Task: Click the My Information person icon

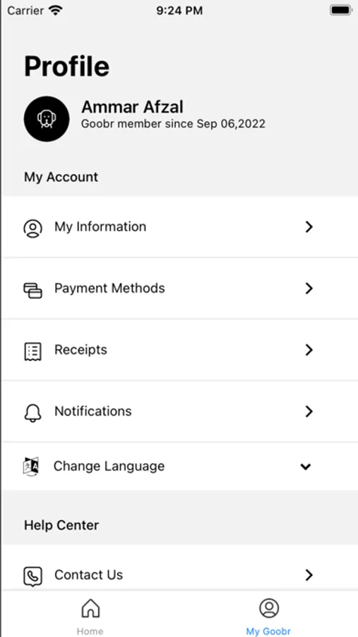Action: [33, 229]
